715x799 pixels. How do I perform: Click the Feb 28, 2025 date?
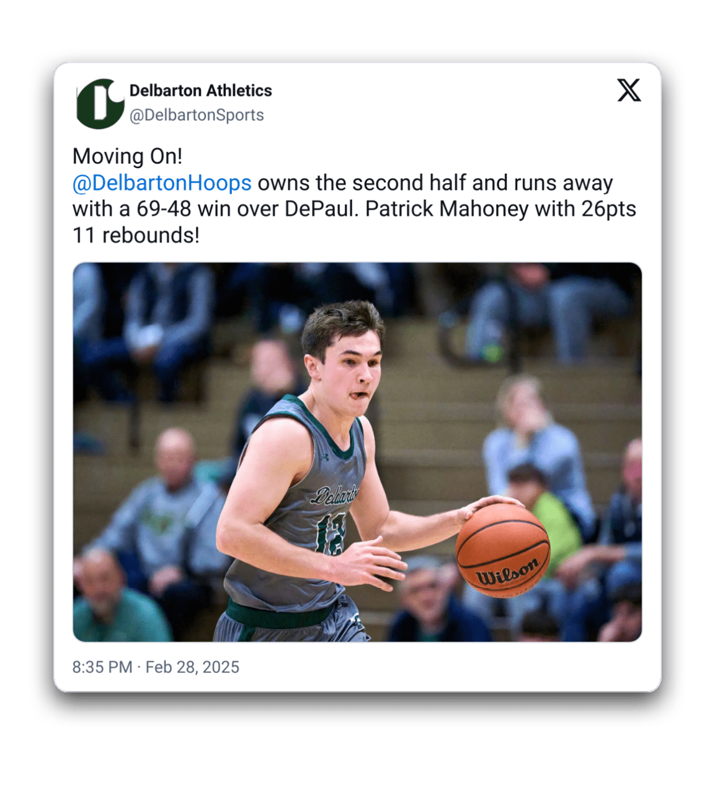tap(192, 667)
